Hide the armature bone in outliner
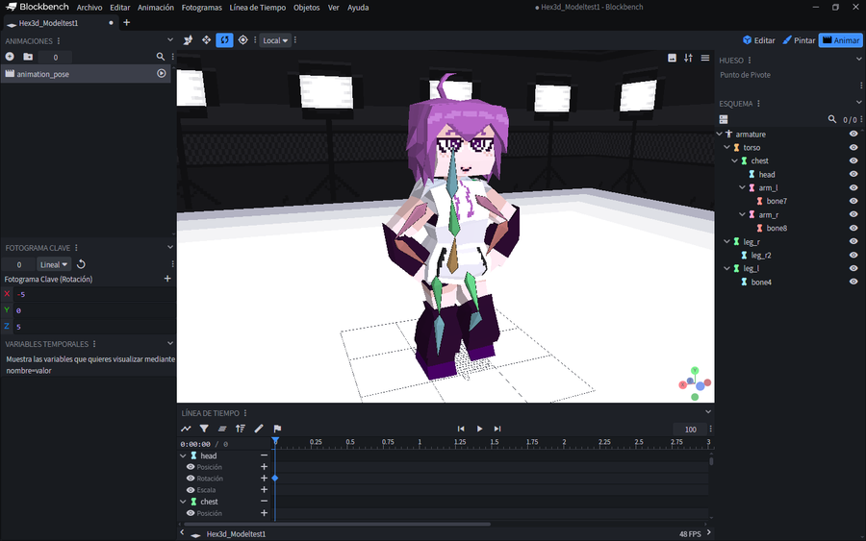Viewport: 866px width, 541px height. click(x=853, y=134)
